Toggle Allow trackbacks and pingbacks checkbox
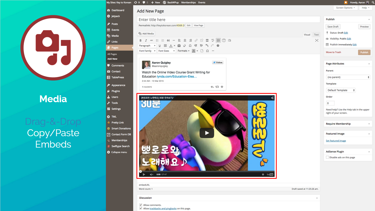375x211 pixels. click(141, 208)
